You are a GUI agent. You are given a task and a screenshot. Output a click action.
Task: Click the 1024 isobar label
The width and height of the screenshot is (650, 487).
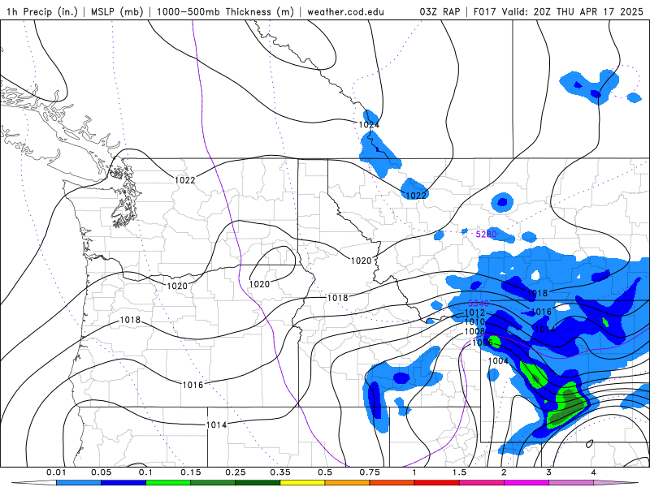pyautogui.click(x=369, y=125)
